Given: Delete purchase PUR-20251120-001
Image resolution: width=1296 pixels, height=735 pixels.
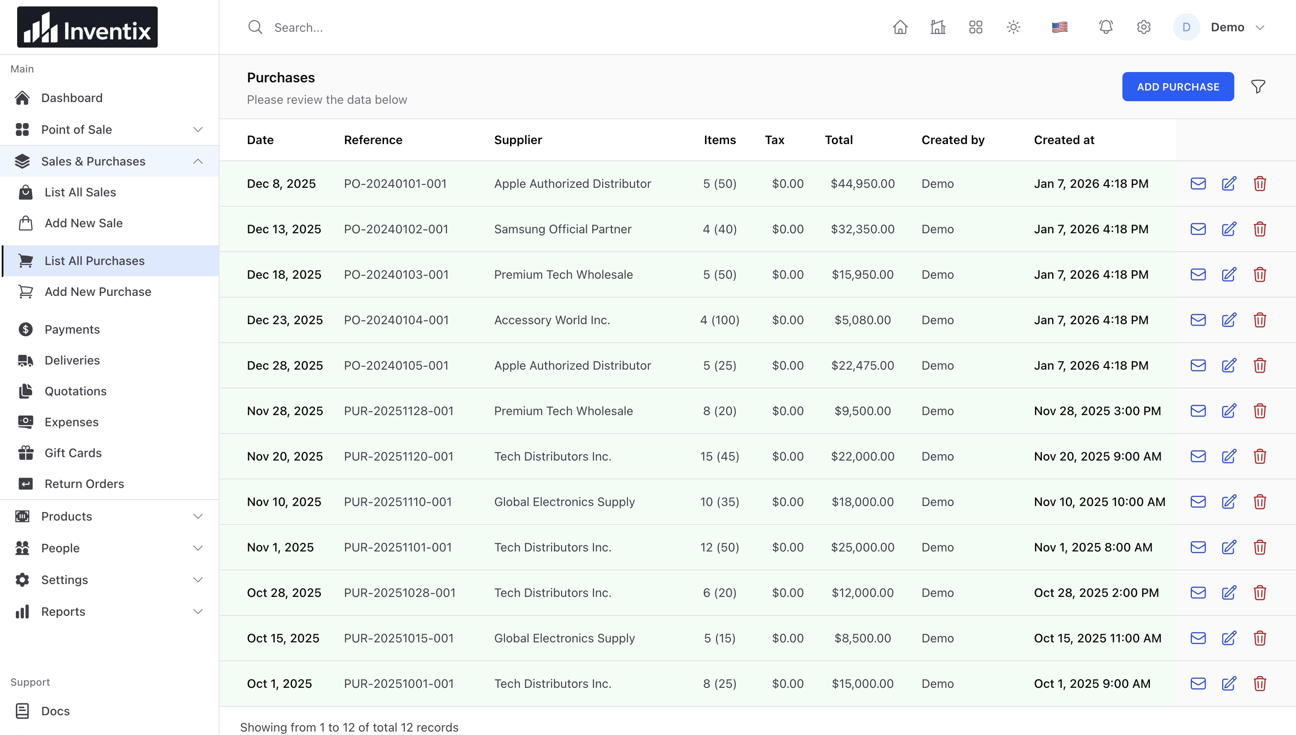Looking at the screenshot, I should pos(1260,456).
